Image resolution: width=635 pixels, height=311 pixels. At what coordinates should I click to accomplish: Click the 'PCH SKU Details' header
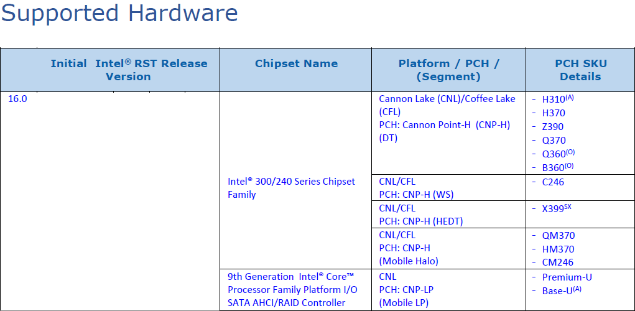[x=580, y=70]
